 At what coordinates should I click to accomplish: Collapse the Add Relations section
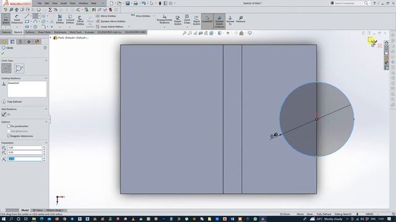pos(46,109)
